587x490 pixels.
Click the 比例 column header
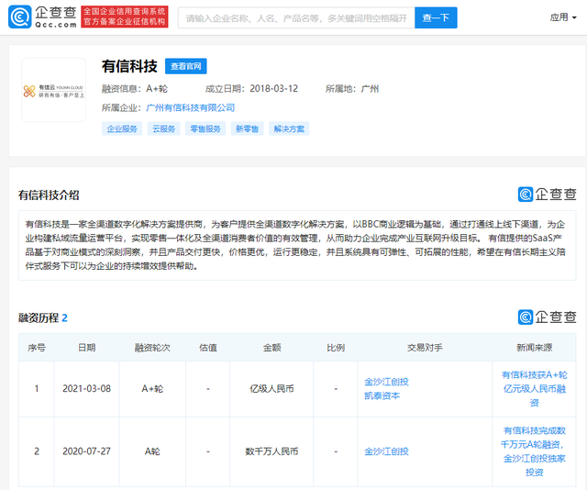(336, 348)
